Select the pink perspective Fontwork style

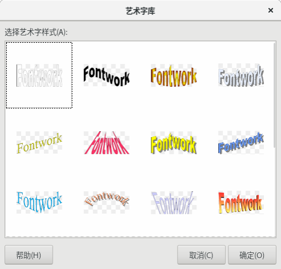point(106,143)
